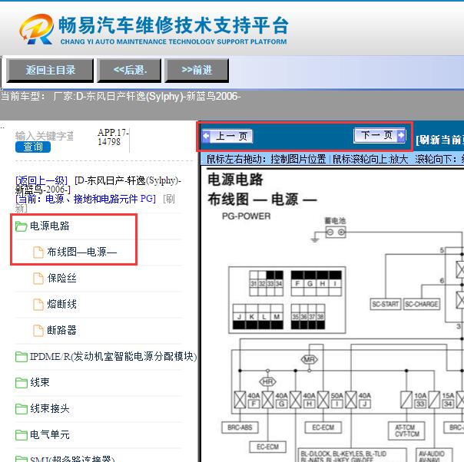Click the APP.17-14798 version text

(113, 137)
